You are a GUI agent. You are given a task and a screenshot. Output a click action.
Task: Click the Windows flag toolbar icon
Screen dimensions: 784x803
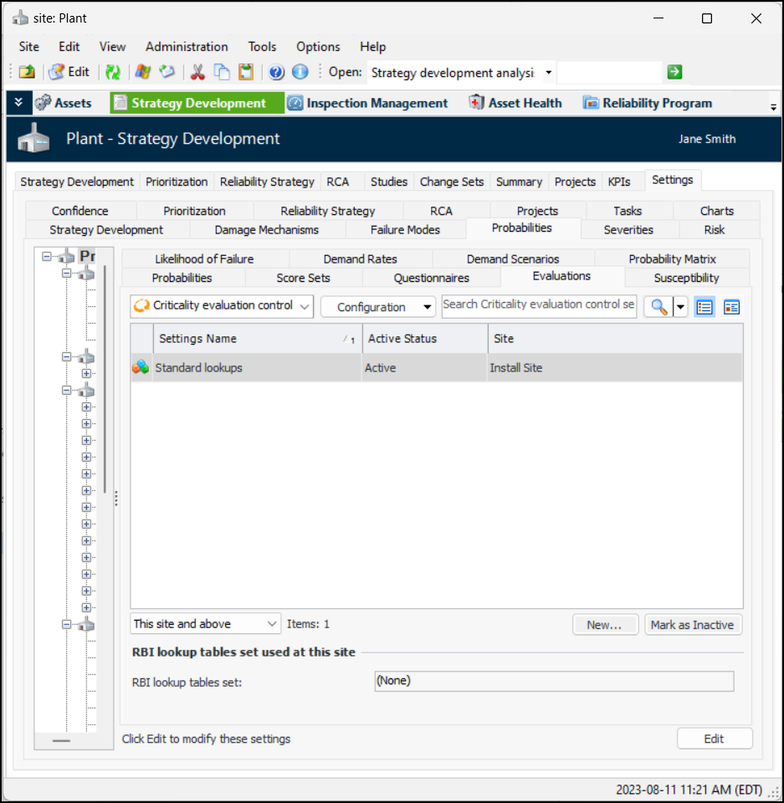click(x=143, y=72)
